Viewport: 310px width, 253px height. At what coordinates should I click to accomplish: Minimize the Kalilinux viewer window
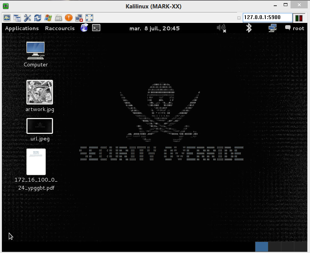click(x=275, y=5)
